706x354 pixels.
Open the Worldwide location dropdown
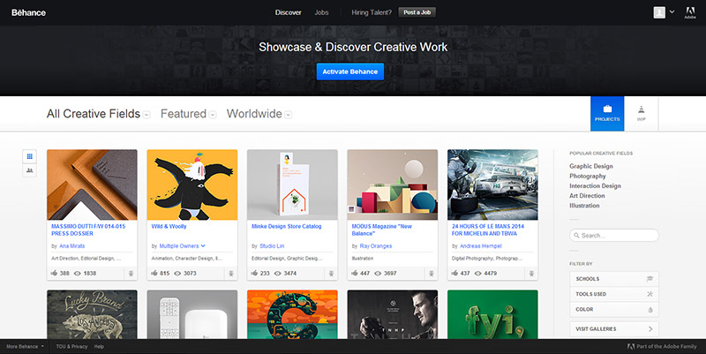pyautogui.click(x=259, y=114)
